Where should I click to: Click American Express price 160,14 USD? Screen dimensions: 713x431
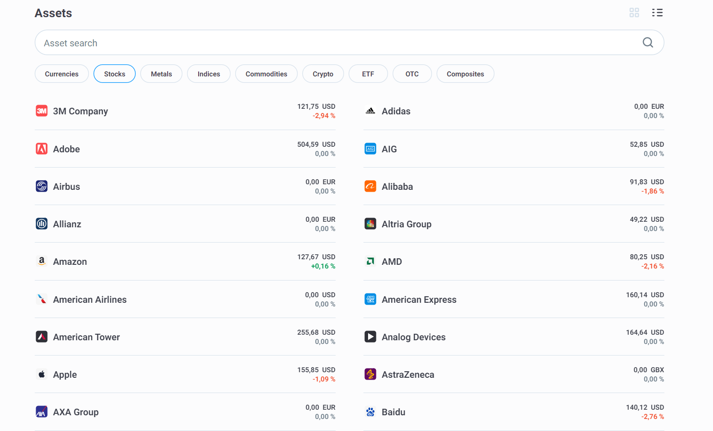click(x=645, y=295)
